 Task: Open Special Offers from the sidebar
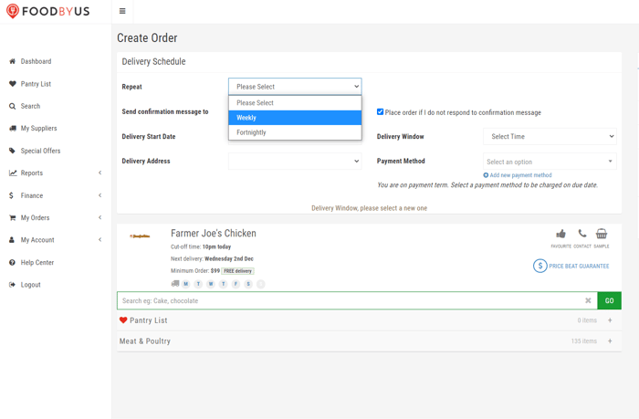point(40,151)
